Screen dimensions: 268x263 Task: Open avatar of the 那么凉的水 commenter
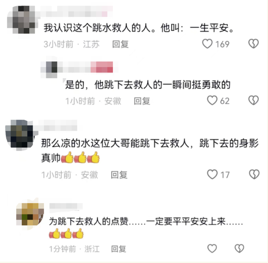(x=19, y=135)
